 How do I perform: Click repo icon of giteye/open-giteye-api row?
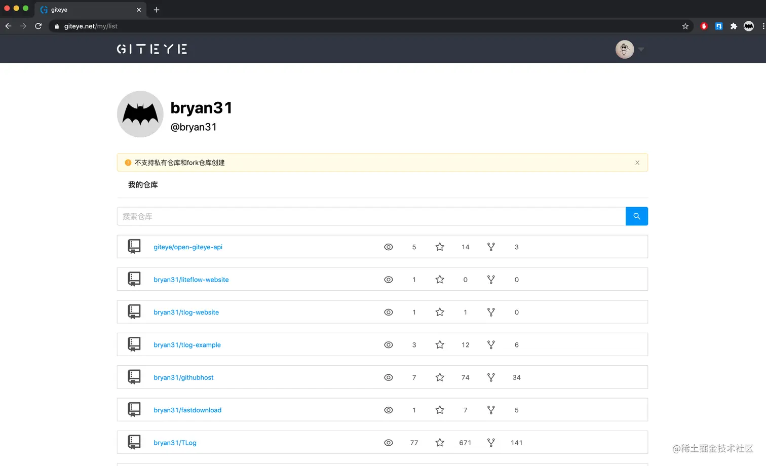tap(134, 247)
